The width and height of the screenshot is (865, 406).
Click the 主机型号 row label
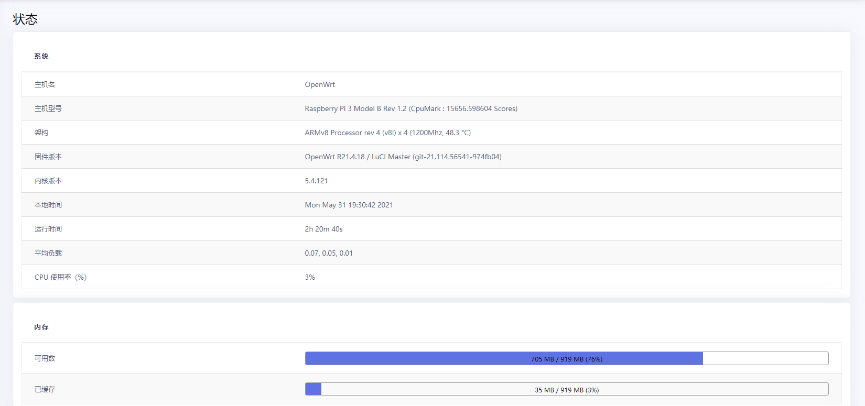coord(48,108)
